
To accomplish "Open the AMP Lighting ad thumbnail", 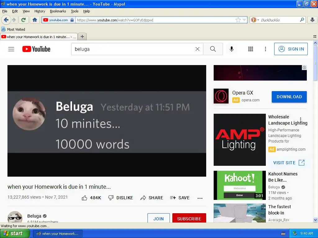I will (240, 140).
